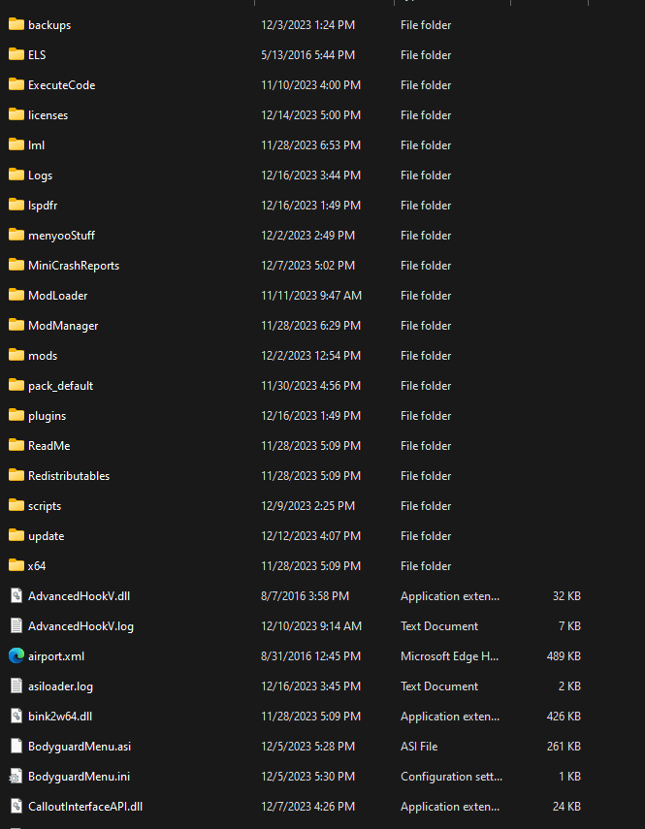Click the scripts folder icon
645x829 pixels.
[x=16, y=505]
